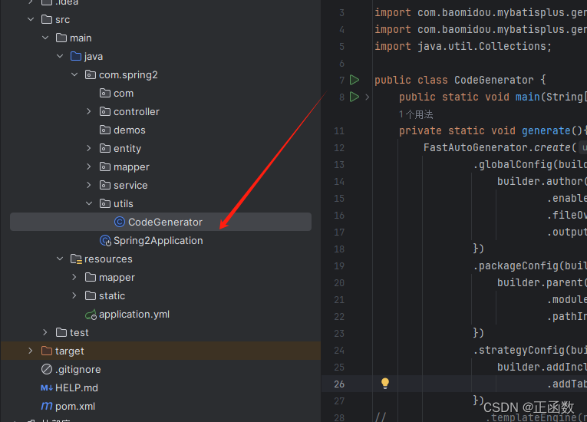Expand the service package
The width and height of the screenshot is (587, 422).
(x=89, y=185)
